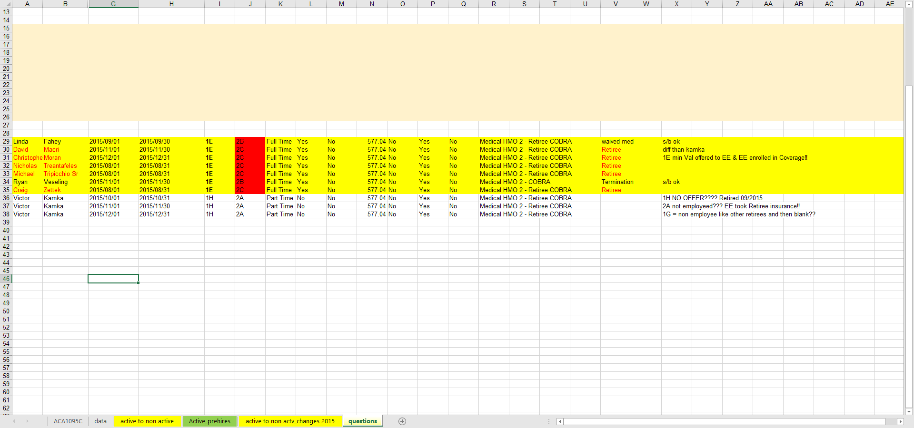Select the row 29 header
This screenshot has height=428, width=914.
[x=6, y=141]
